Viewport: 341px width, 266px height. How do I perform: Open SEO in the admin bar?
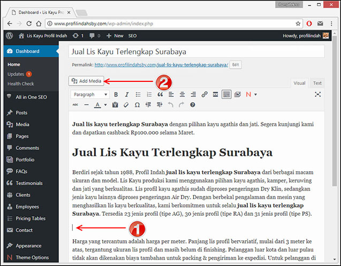tap(132, 36)
